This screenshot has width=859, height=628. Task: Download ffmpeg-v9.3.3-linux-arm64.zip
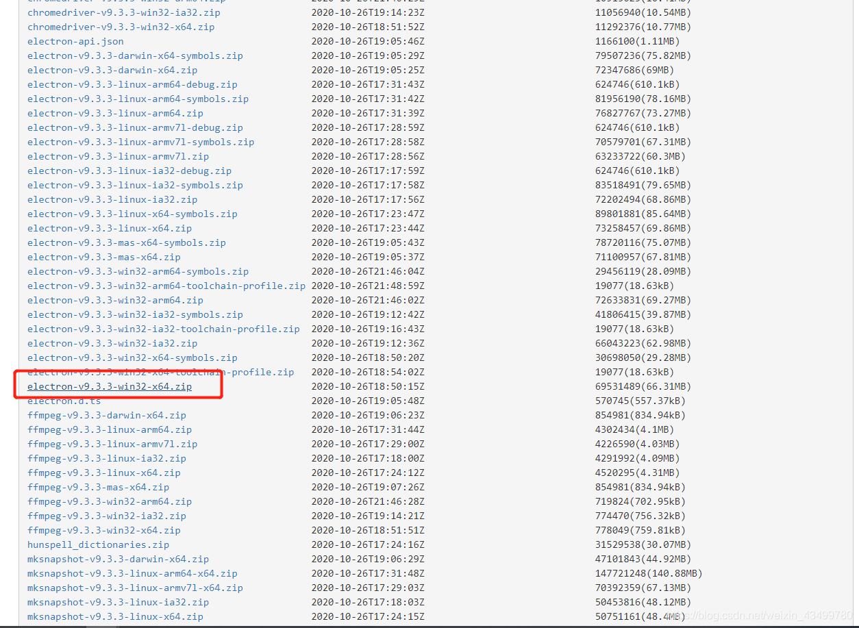point(110,429)
